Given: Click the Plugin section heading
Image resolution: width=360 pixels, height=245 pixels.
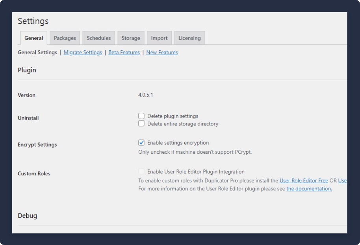Looking at the screenshot, I should point(27,70).
